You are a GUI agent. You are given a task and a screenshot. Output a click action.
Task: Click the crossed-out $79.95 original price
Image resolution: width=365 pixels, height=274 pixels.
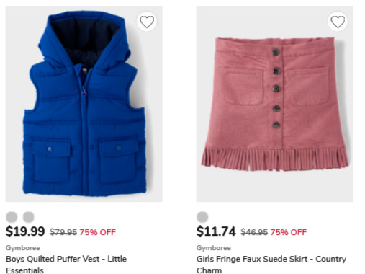63,232
